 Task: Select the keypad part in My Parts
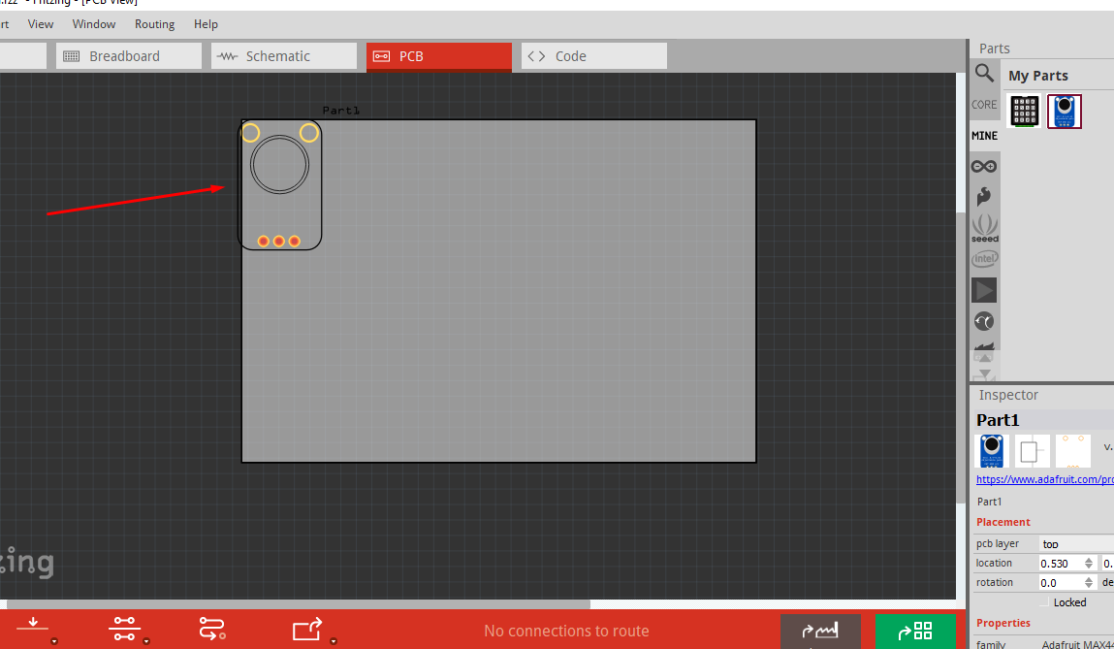(x=1024, y=111)
